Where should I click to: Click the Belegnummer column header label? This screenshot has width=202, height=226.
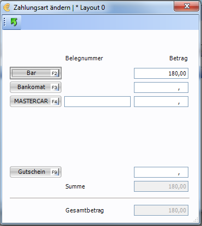pyautogui.click(x=84, y=58)
